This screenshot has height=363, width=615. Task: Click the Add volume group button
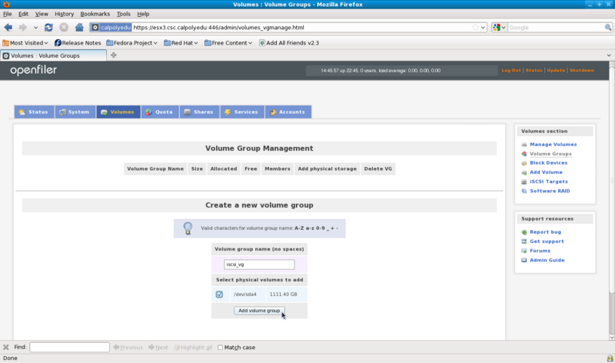[x=259, y=311]
